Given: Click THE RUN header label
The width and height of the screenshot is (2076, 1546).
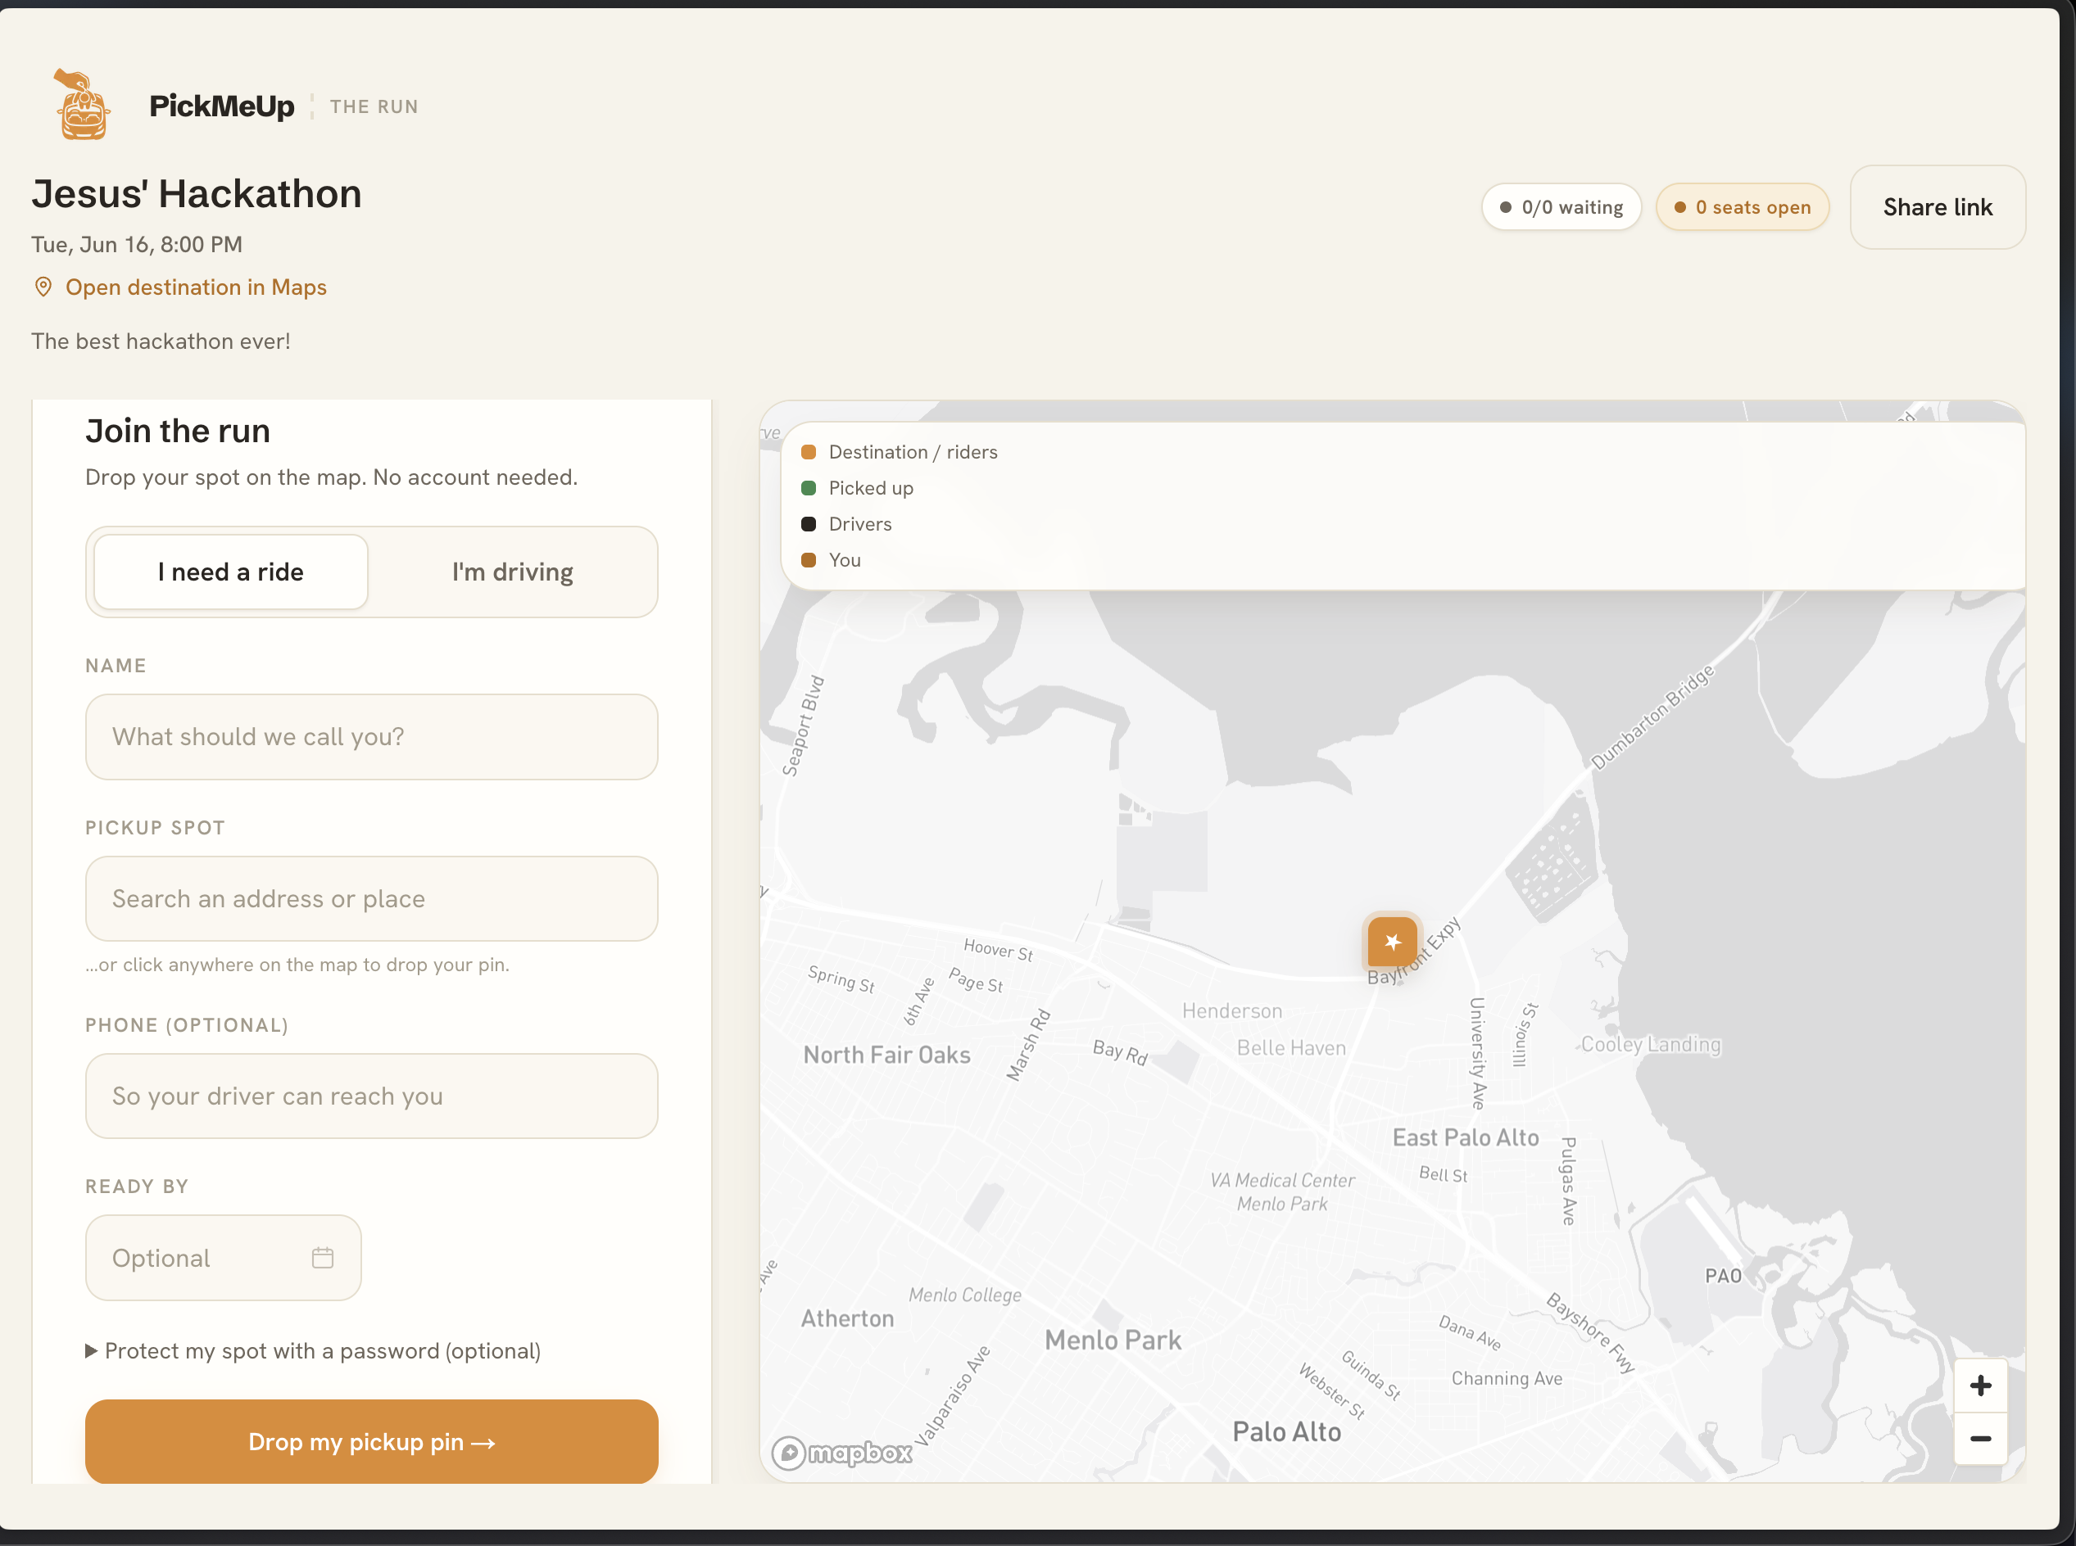Looking at the screenshot, I should pos(374,106).
